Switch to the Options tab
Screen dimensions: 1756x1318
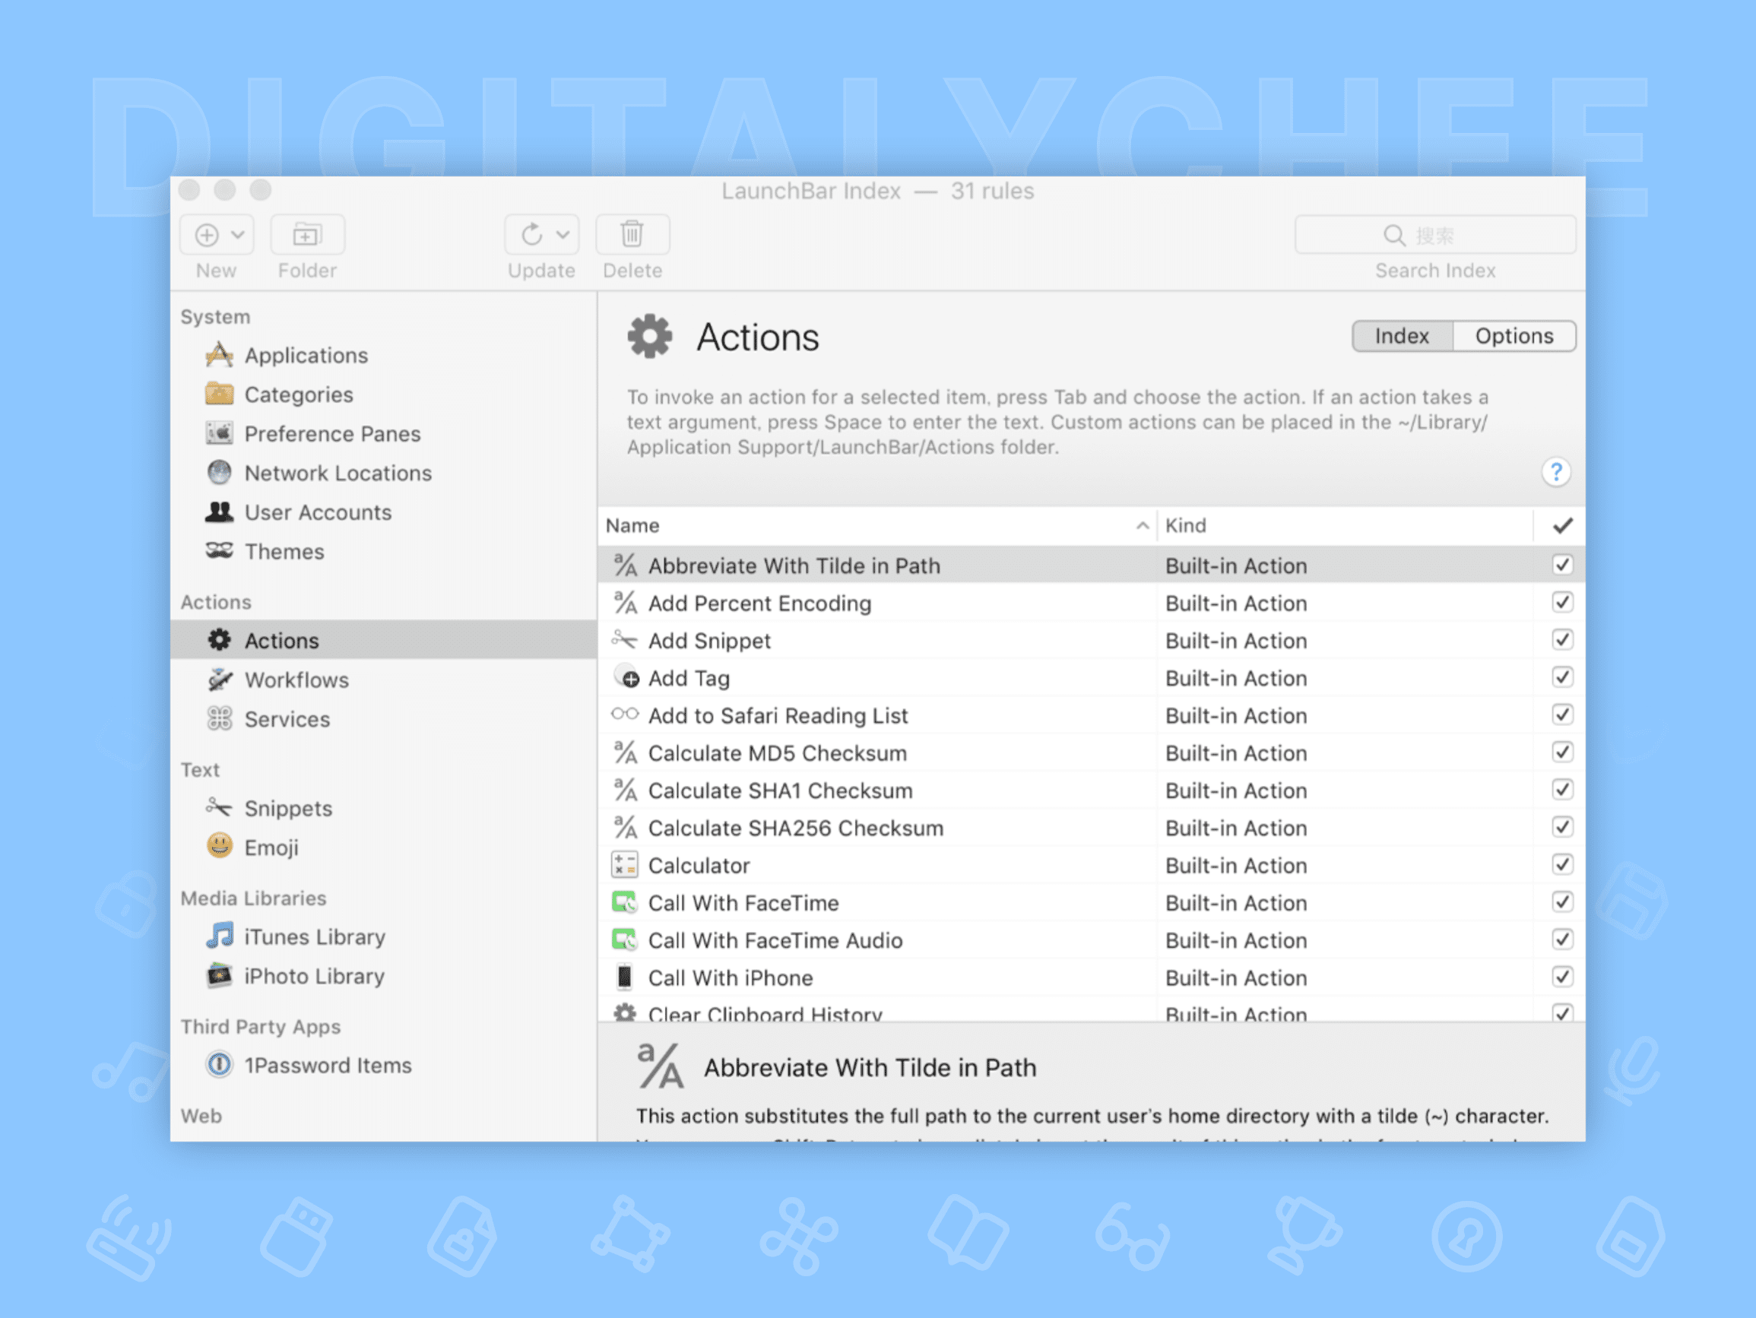[1513, 335]
